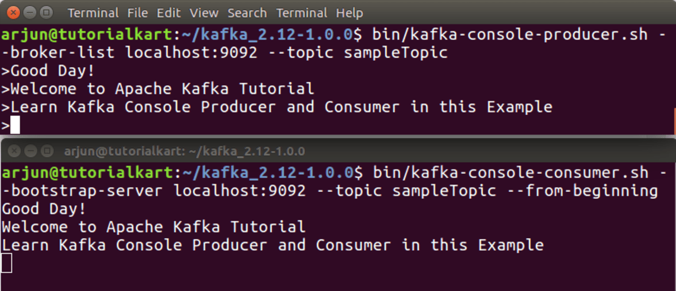Close the inactive consumer terminal window

click(x=14, y=152)
